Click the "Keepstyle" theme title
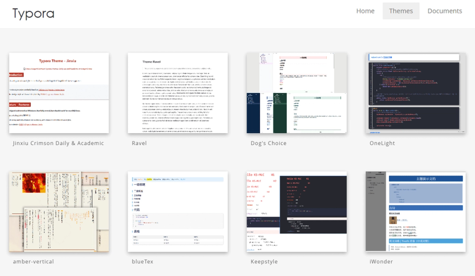This screenshot has height=276, width=475. (264, 262)
